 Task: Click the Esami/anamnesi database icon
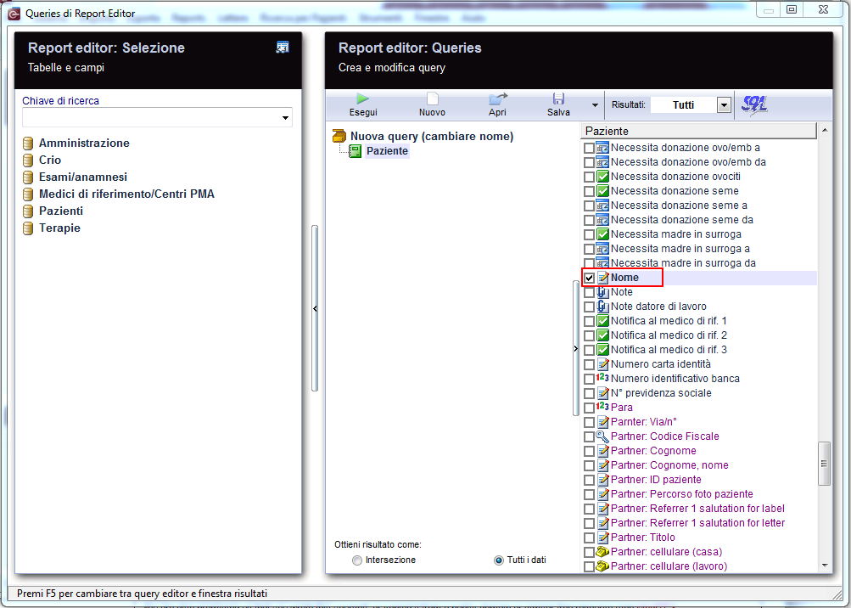28,177
